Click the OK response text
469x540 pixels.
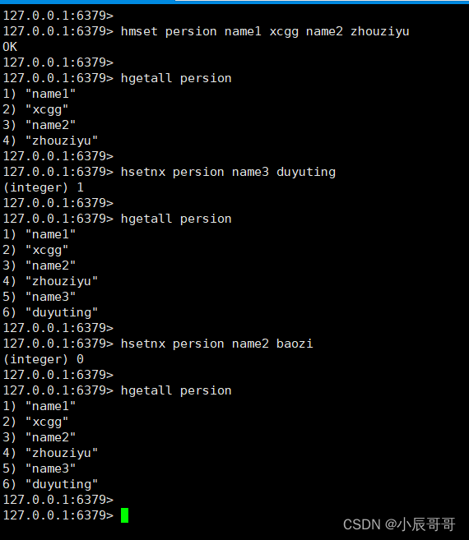tap(10, 47)
